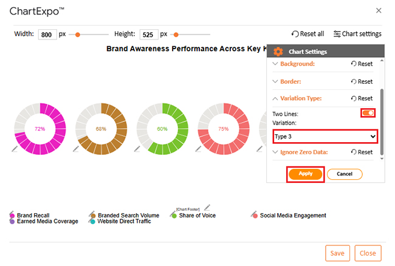395x266 pixels.
Task: Click the Apply button
Action: click(x=305, y=174)
